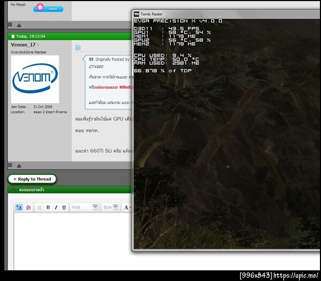The image size is (321, 281).
Task: Open the font color A picker
Action: point(127,207)
